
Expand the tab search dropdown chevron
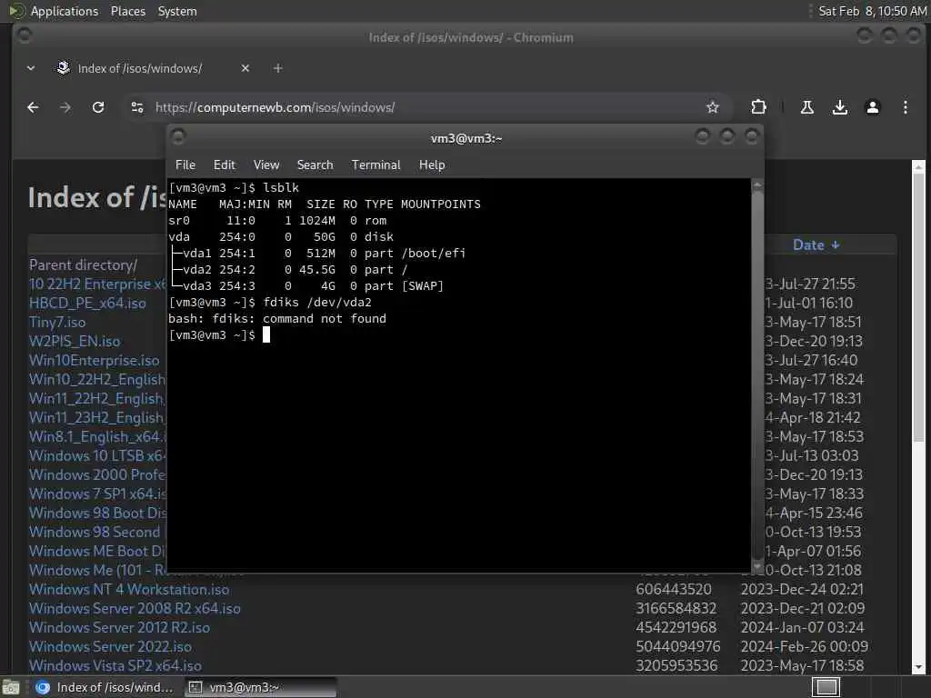point(31,68)
